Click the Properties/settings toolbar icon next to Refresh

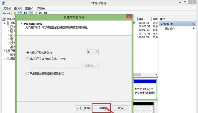(41, 13)
